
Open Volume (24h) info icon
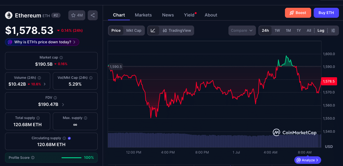(39, 78)
